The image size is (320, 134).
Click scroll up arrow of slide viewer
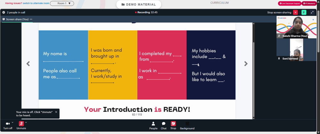254,24
